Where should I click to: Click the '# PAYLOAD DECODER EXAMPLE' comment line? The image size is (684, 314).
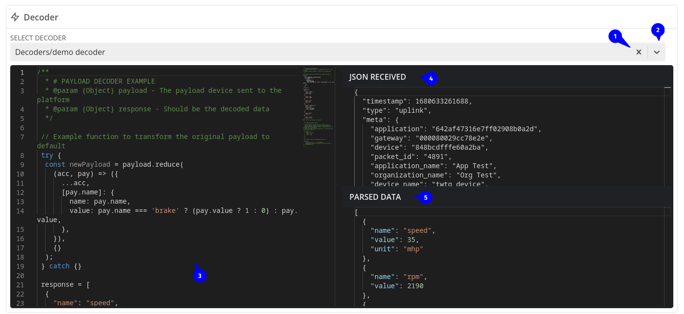100,81
